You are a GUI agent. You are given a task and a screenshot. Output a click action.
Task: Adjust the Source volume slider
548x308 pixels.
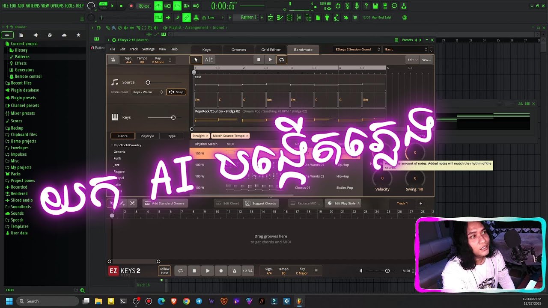(148, 83)
